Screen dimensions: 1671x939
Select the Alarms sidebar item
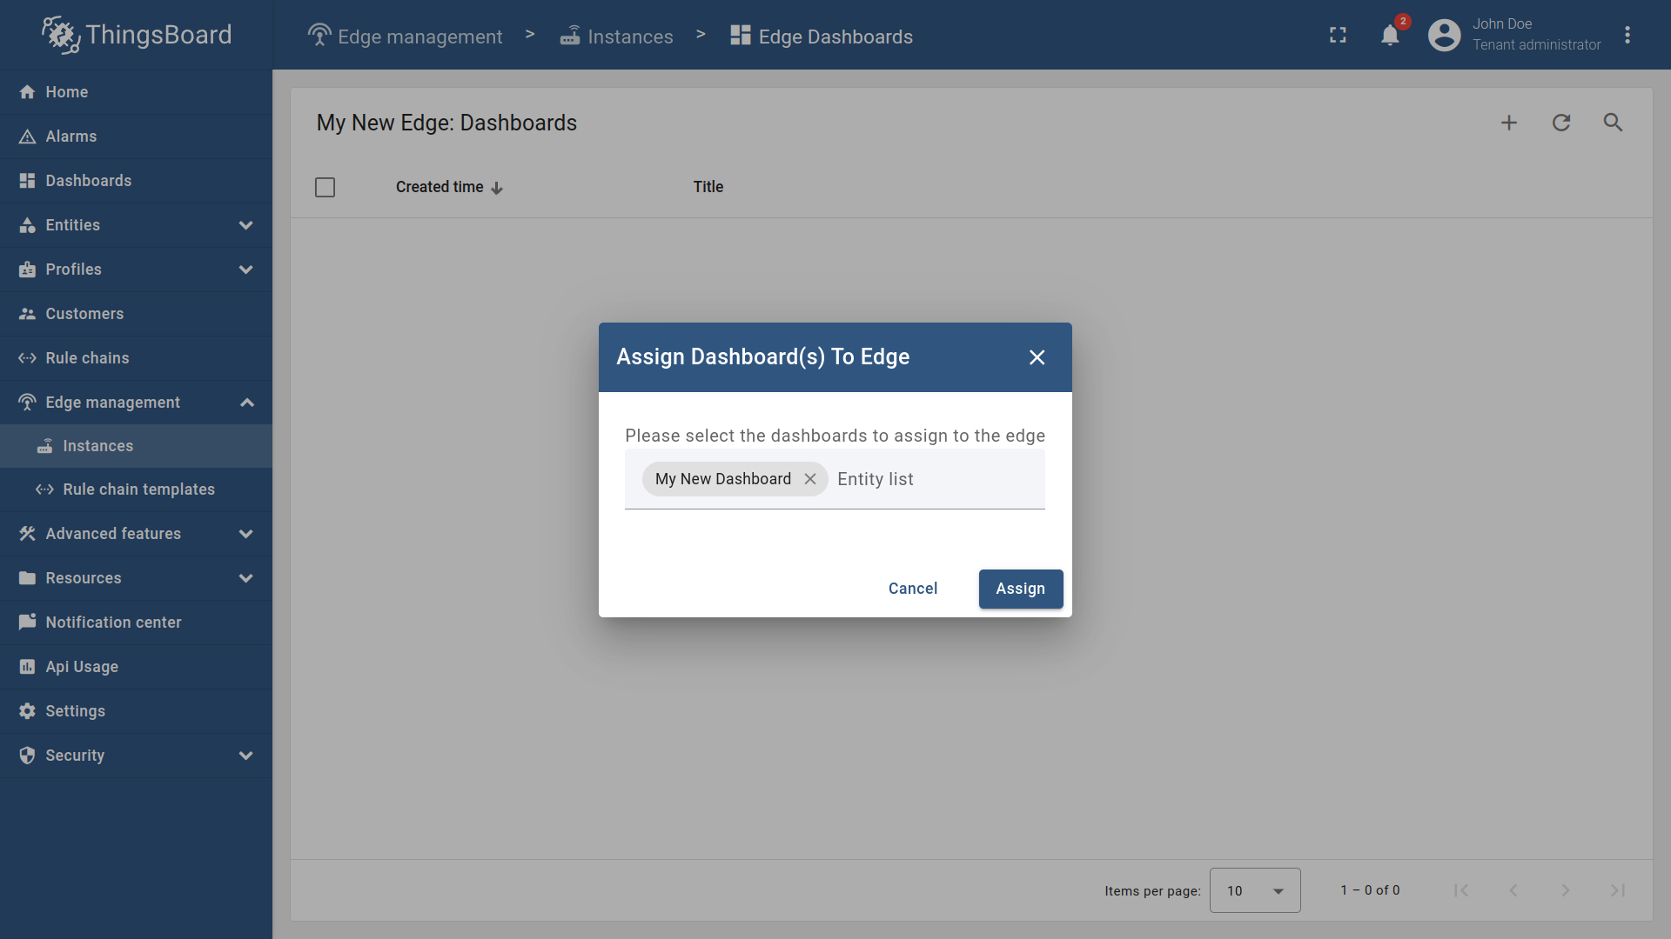click(71, 137)
